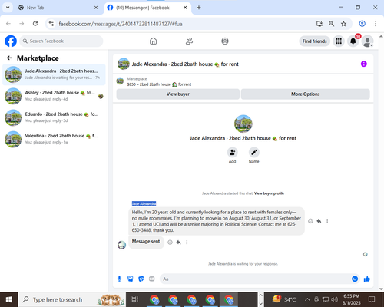Open the View buyer profile link

[x=269, y=193]
